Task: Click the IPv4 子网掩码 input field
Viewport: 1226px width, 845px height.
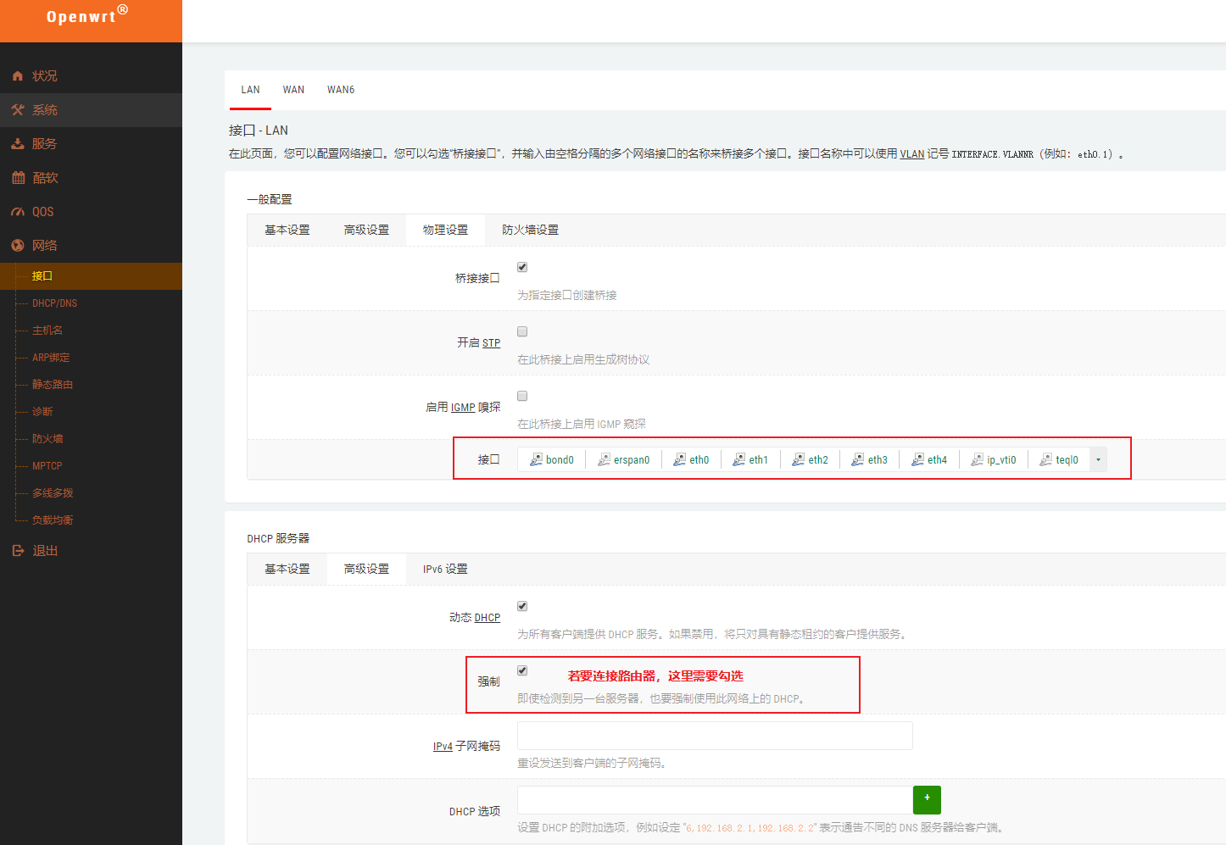Action: coord(714,735)
